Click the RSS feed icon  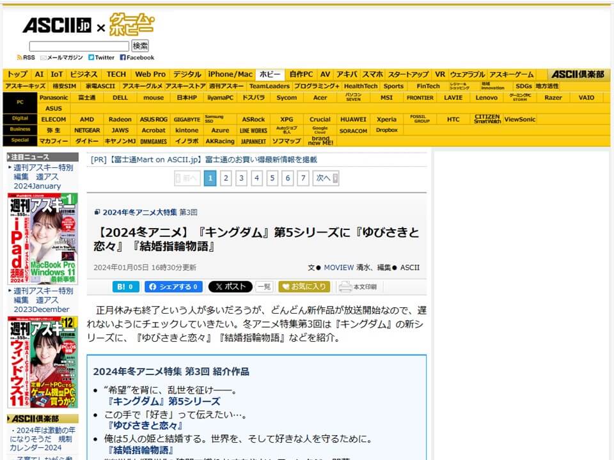pos(20,57)
